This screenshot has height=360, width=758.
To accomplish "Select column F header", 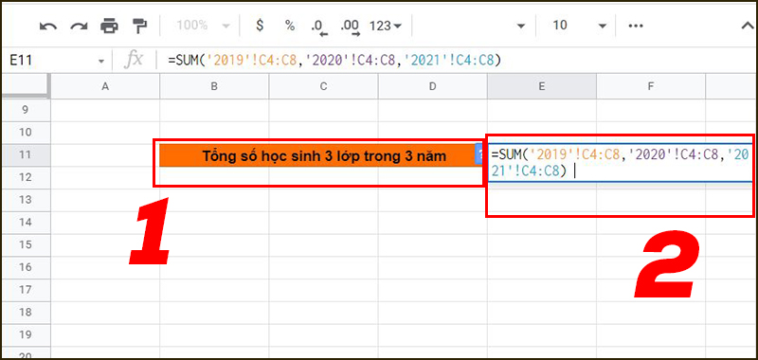I will [651, 86].
